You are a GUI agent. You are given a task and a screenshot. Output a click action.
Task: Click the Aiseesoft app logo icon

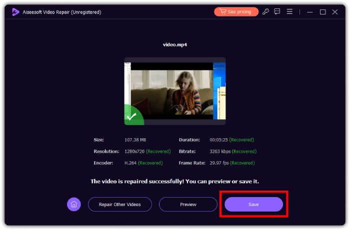coord(16,11)
